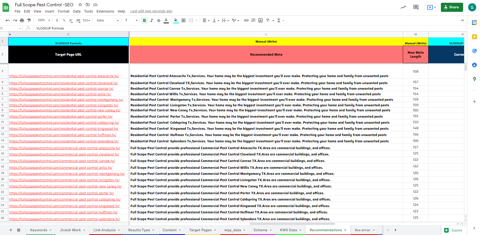Click the Present to meeting button
The image size is (480, 235).
431,7
